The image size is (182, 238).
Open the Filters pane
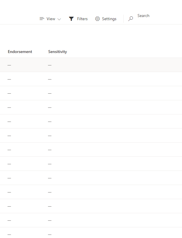(x=78, y=19)
